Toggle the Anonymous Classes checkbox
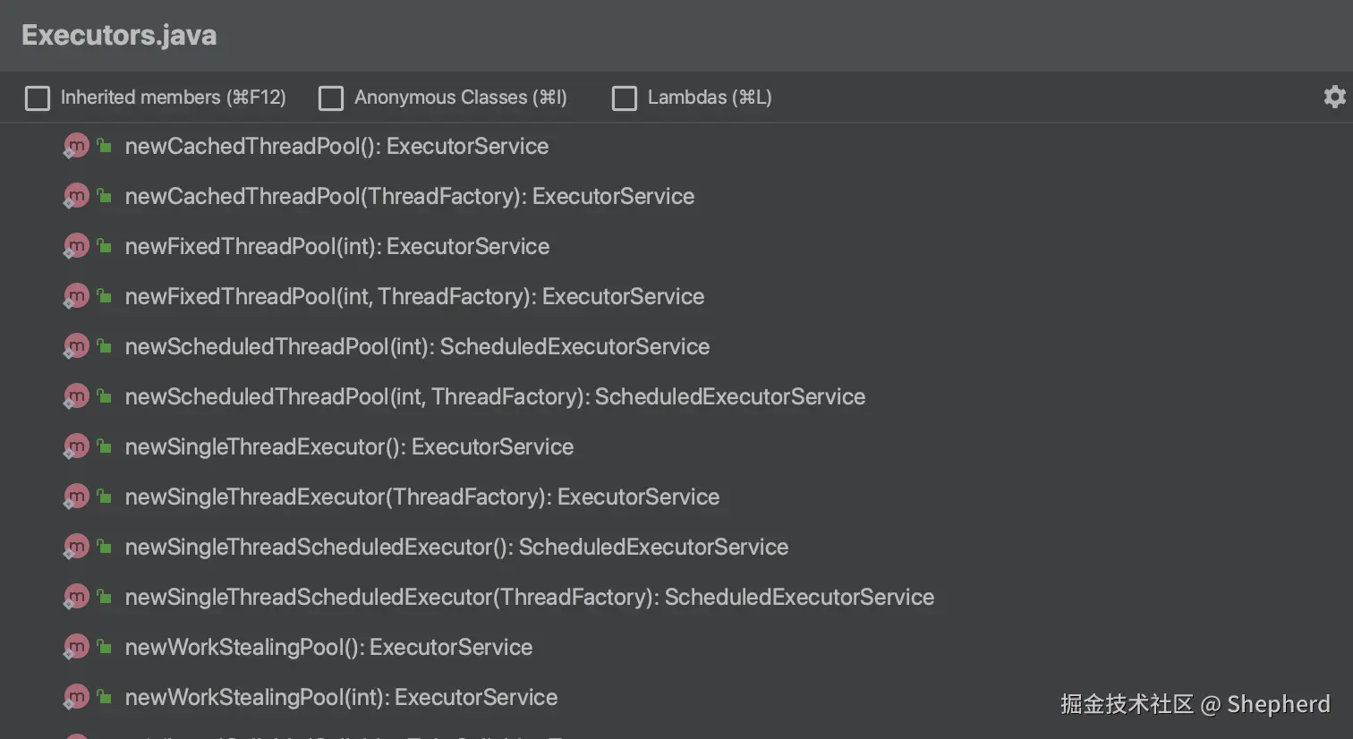This screenshot has width=1353, height=739. tap(331, 98)
